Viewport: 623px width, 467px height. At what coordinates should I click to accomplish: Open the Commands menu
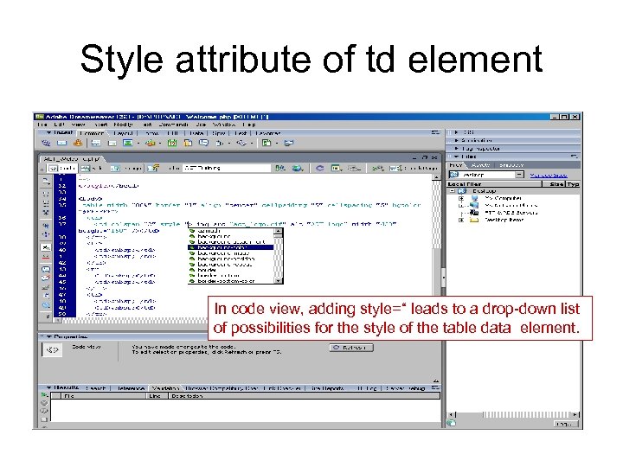point(174,125)
